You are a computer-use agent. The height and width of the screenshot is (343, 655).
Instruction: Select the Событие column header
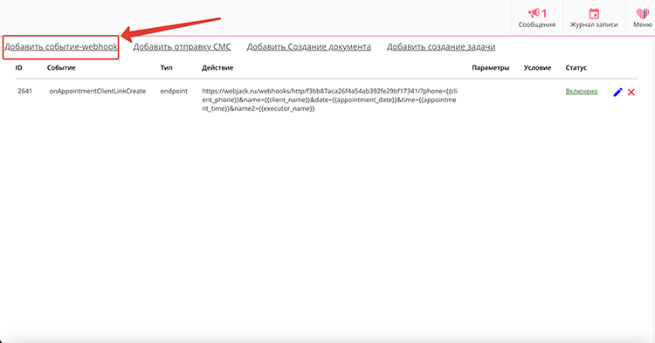61,67
